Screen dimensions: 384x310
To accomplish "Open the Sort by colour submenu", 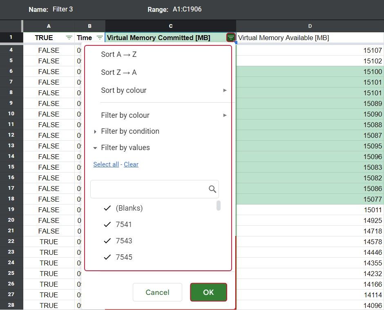I will click(123, 91).
